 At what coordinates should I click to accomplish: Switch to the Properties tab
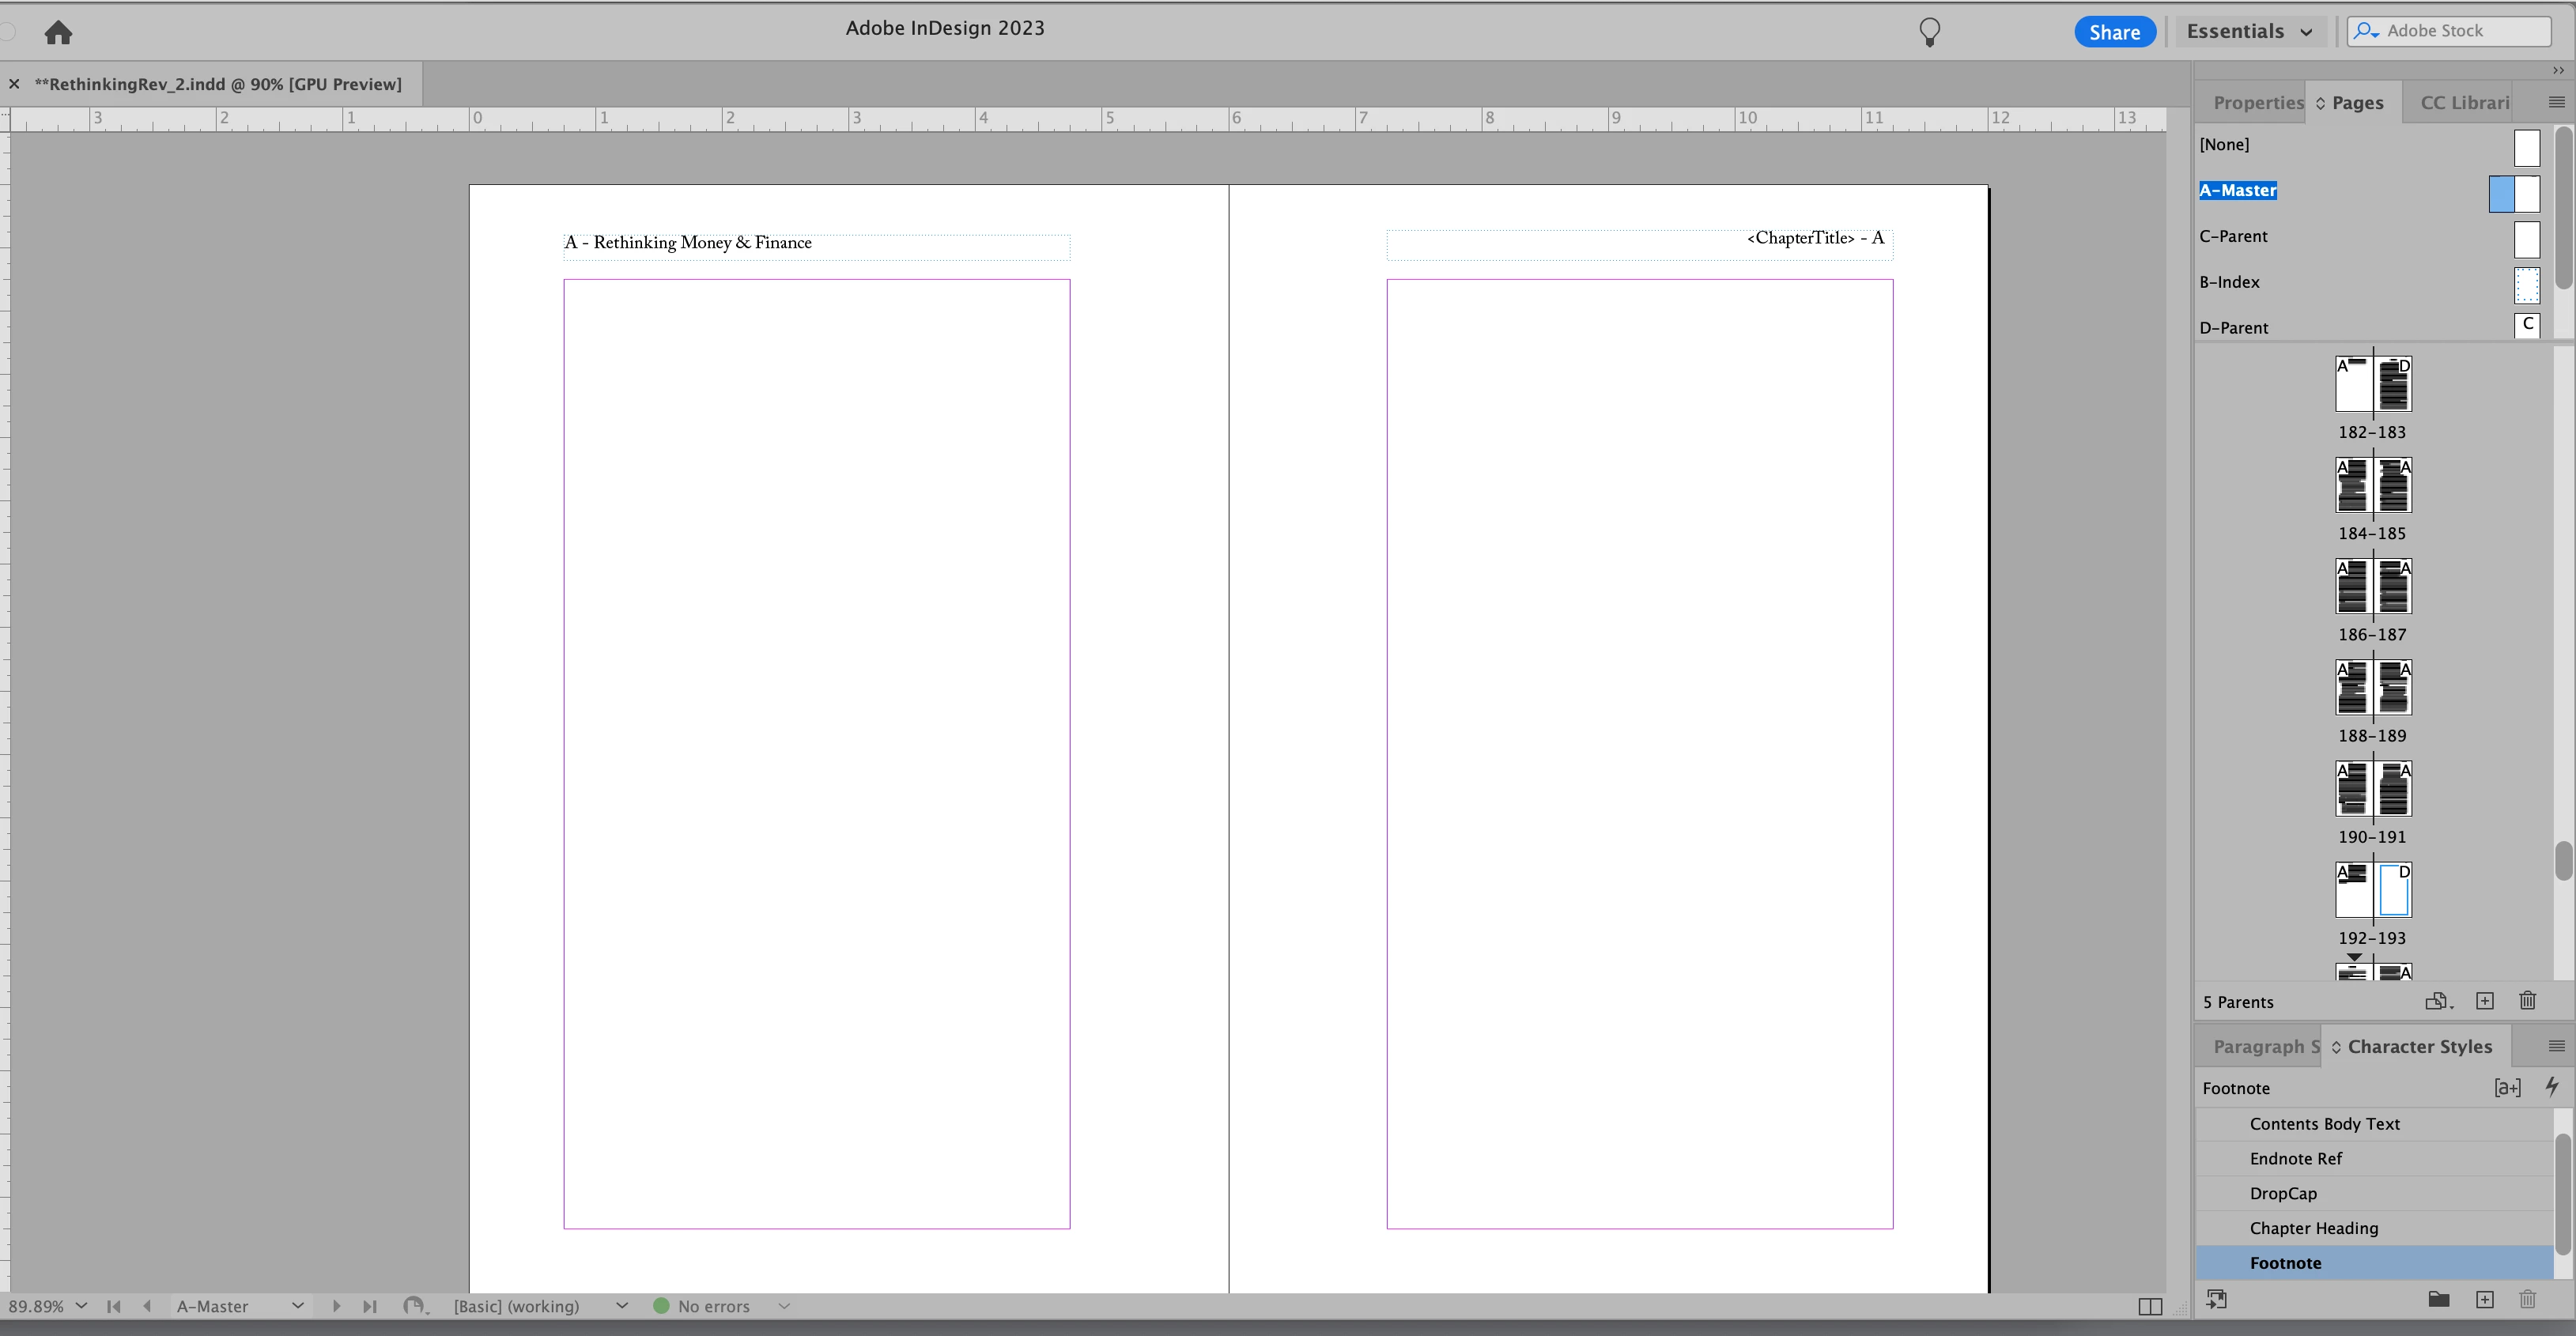[2257, 103]
